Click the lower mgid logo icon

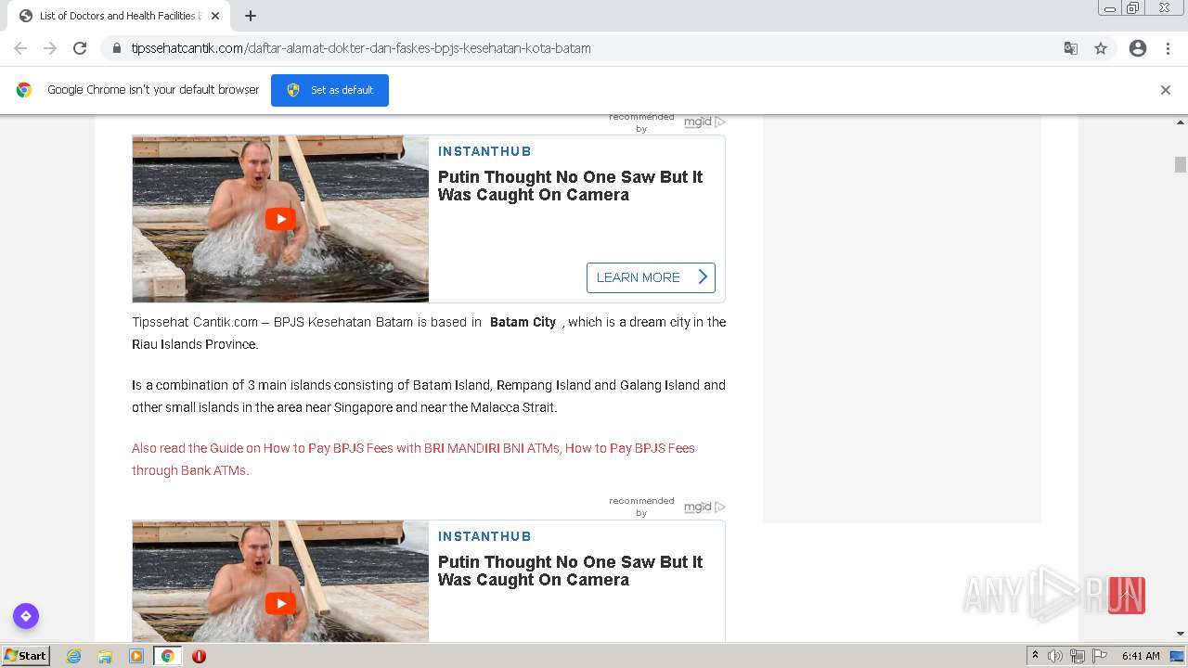[x=704, y=507]
